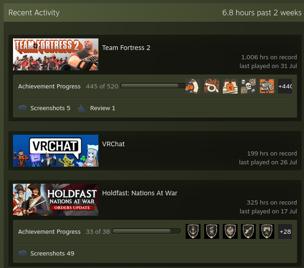This screenshot has height=268, width=304.
Task: Click the flaming horn TF2 achievement icon
Action: (212, 86)
